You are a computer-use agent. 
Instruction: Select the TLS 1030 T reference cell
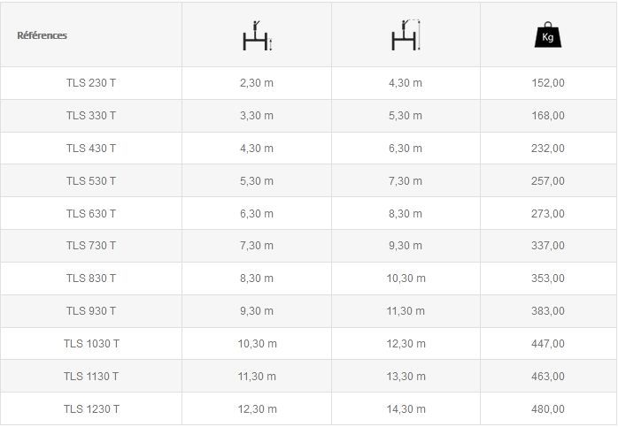click(91, 344)
